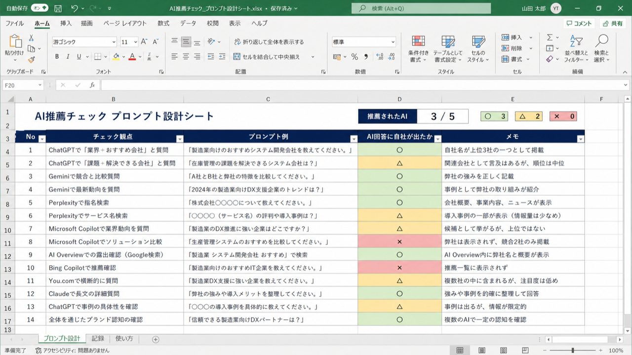Open the メモ column filter dropdown

[580, 139]
